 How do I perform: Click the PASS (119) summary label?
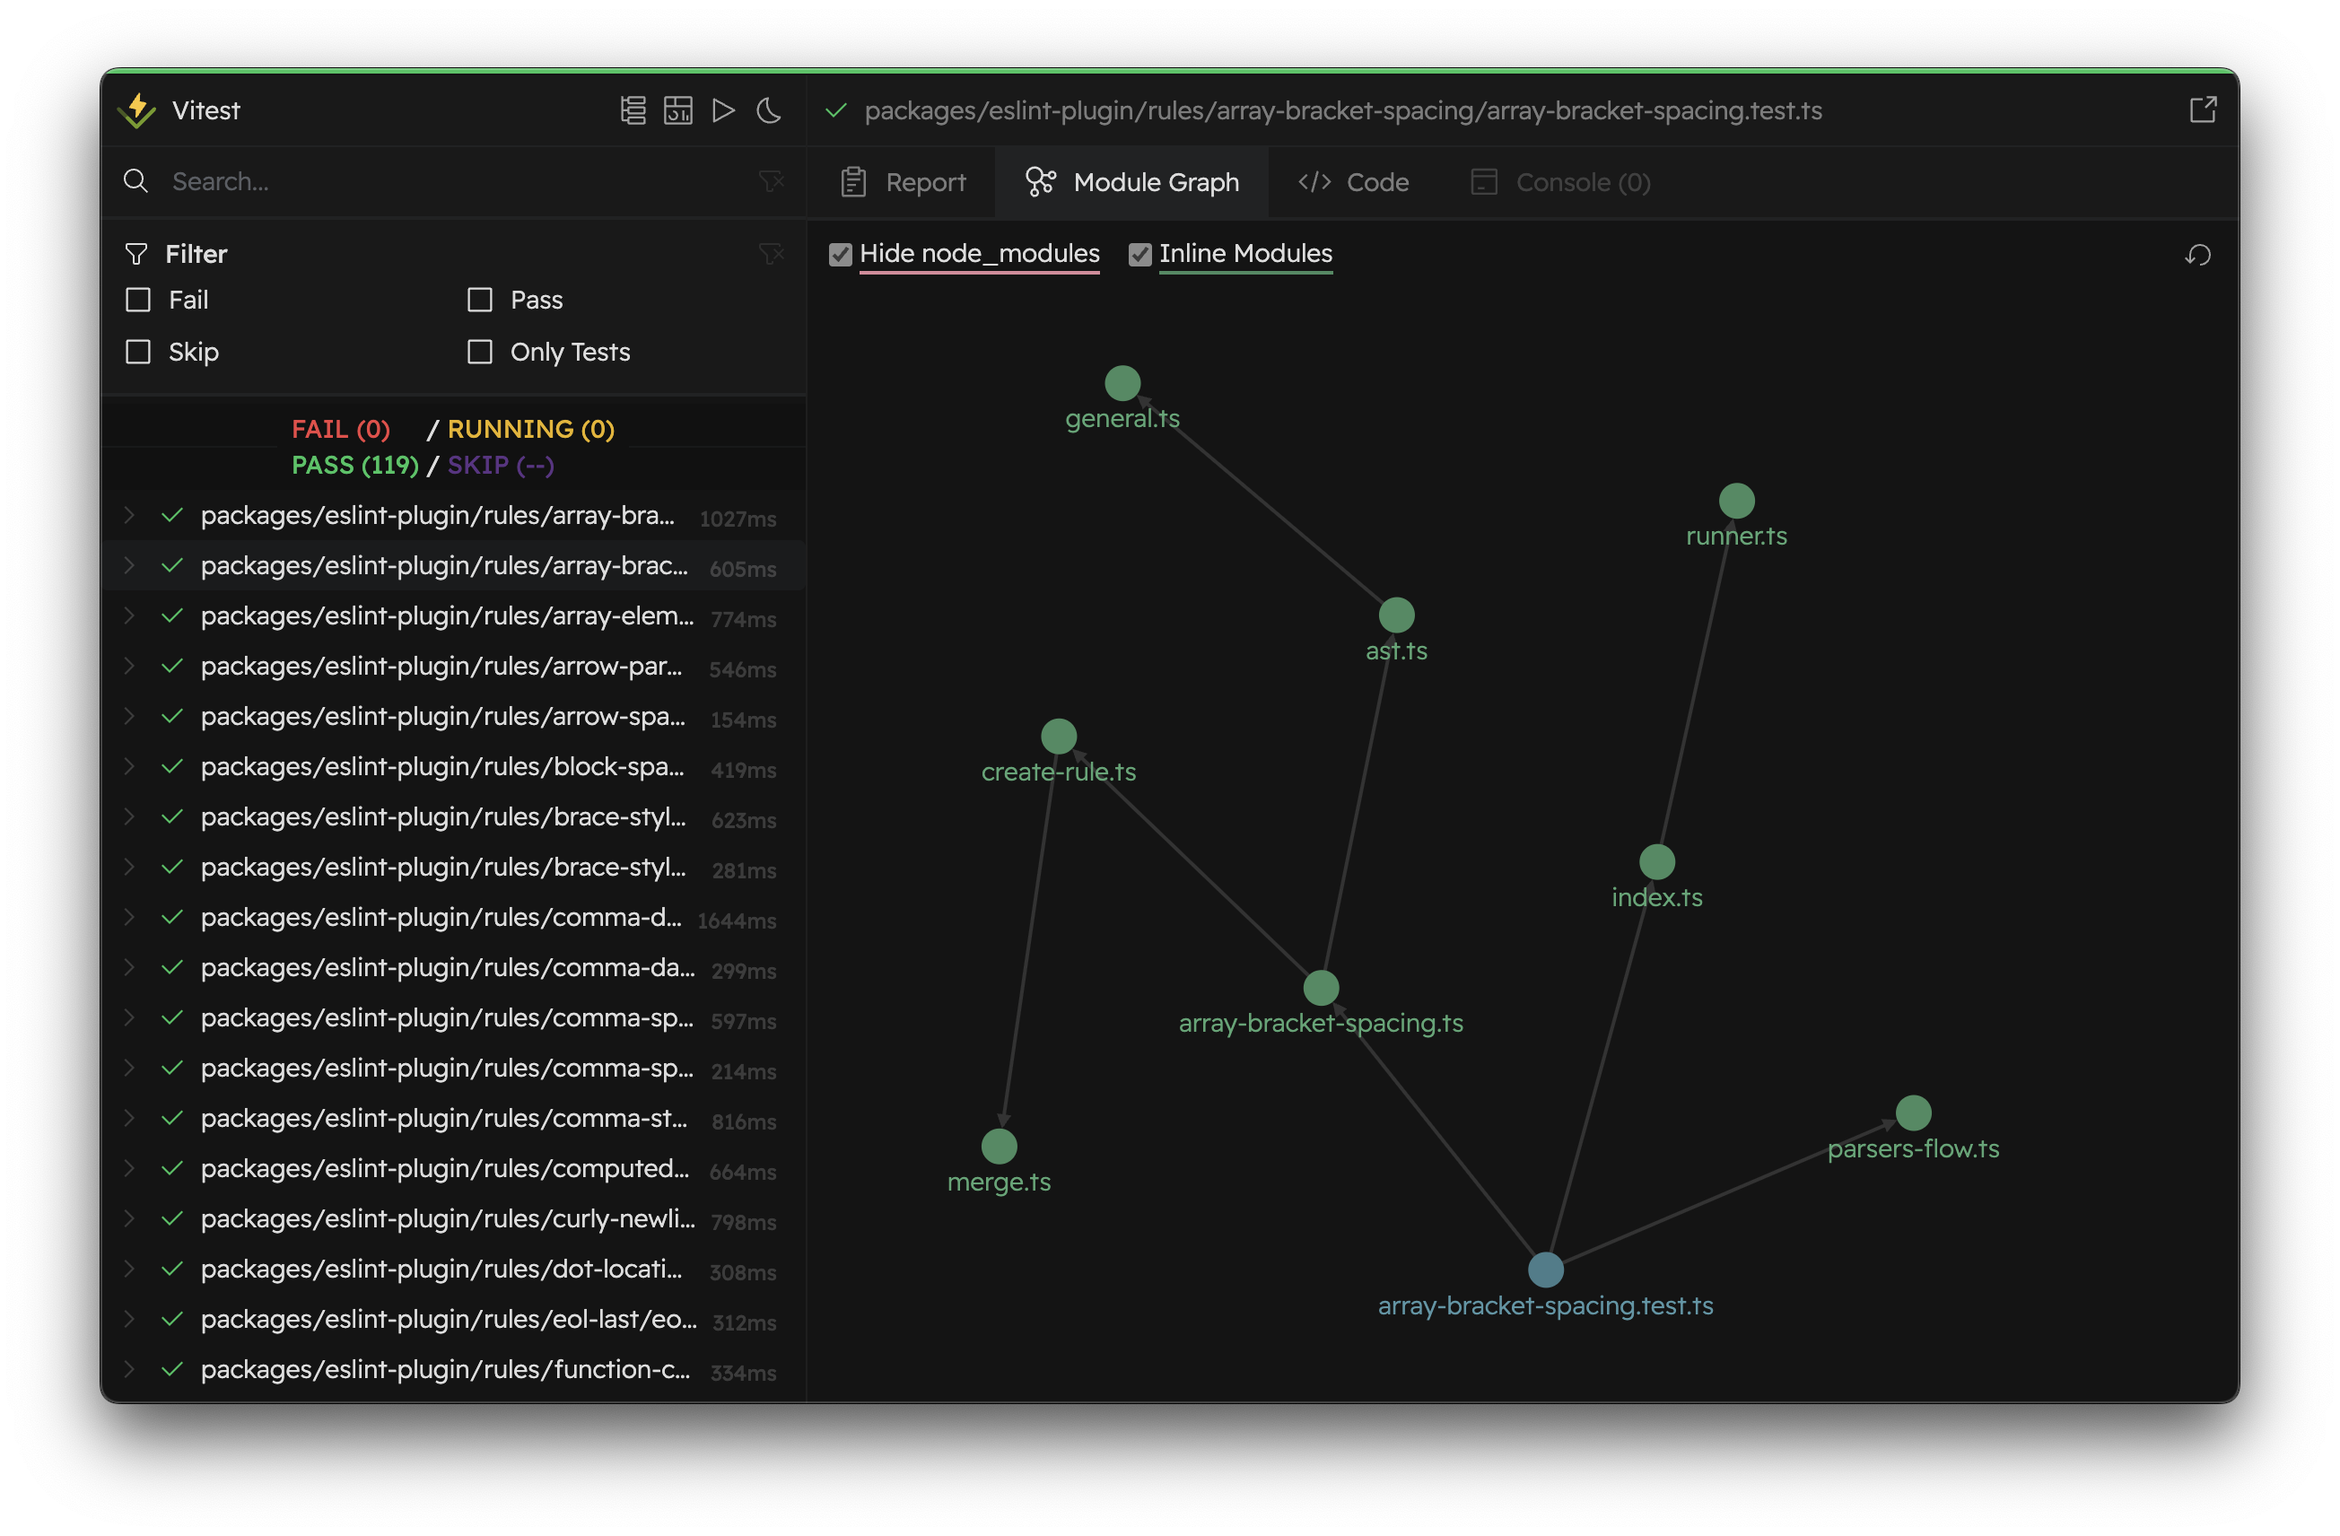coord(355,465)
